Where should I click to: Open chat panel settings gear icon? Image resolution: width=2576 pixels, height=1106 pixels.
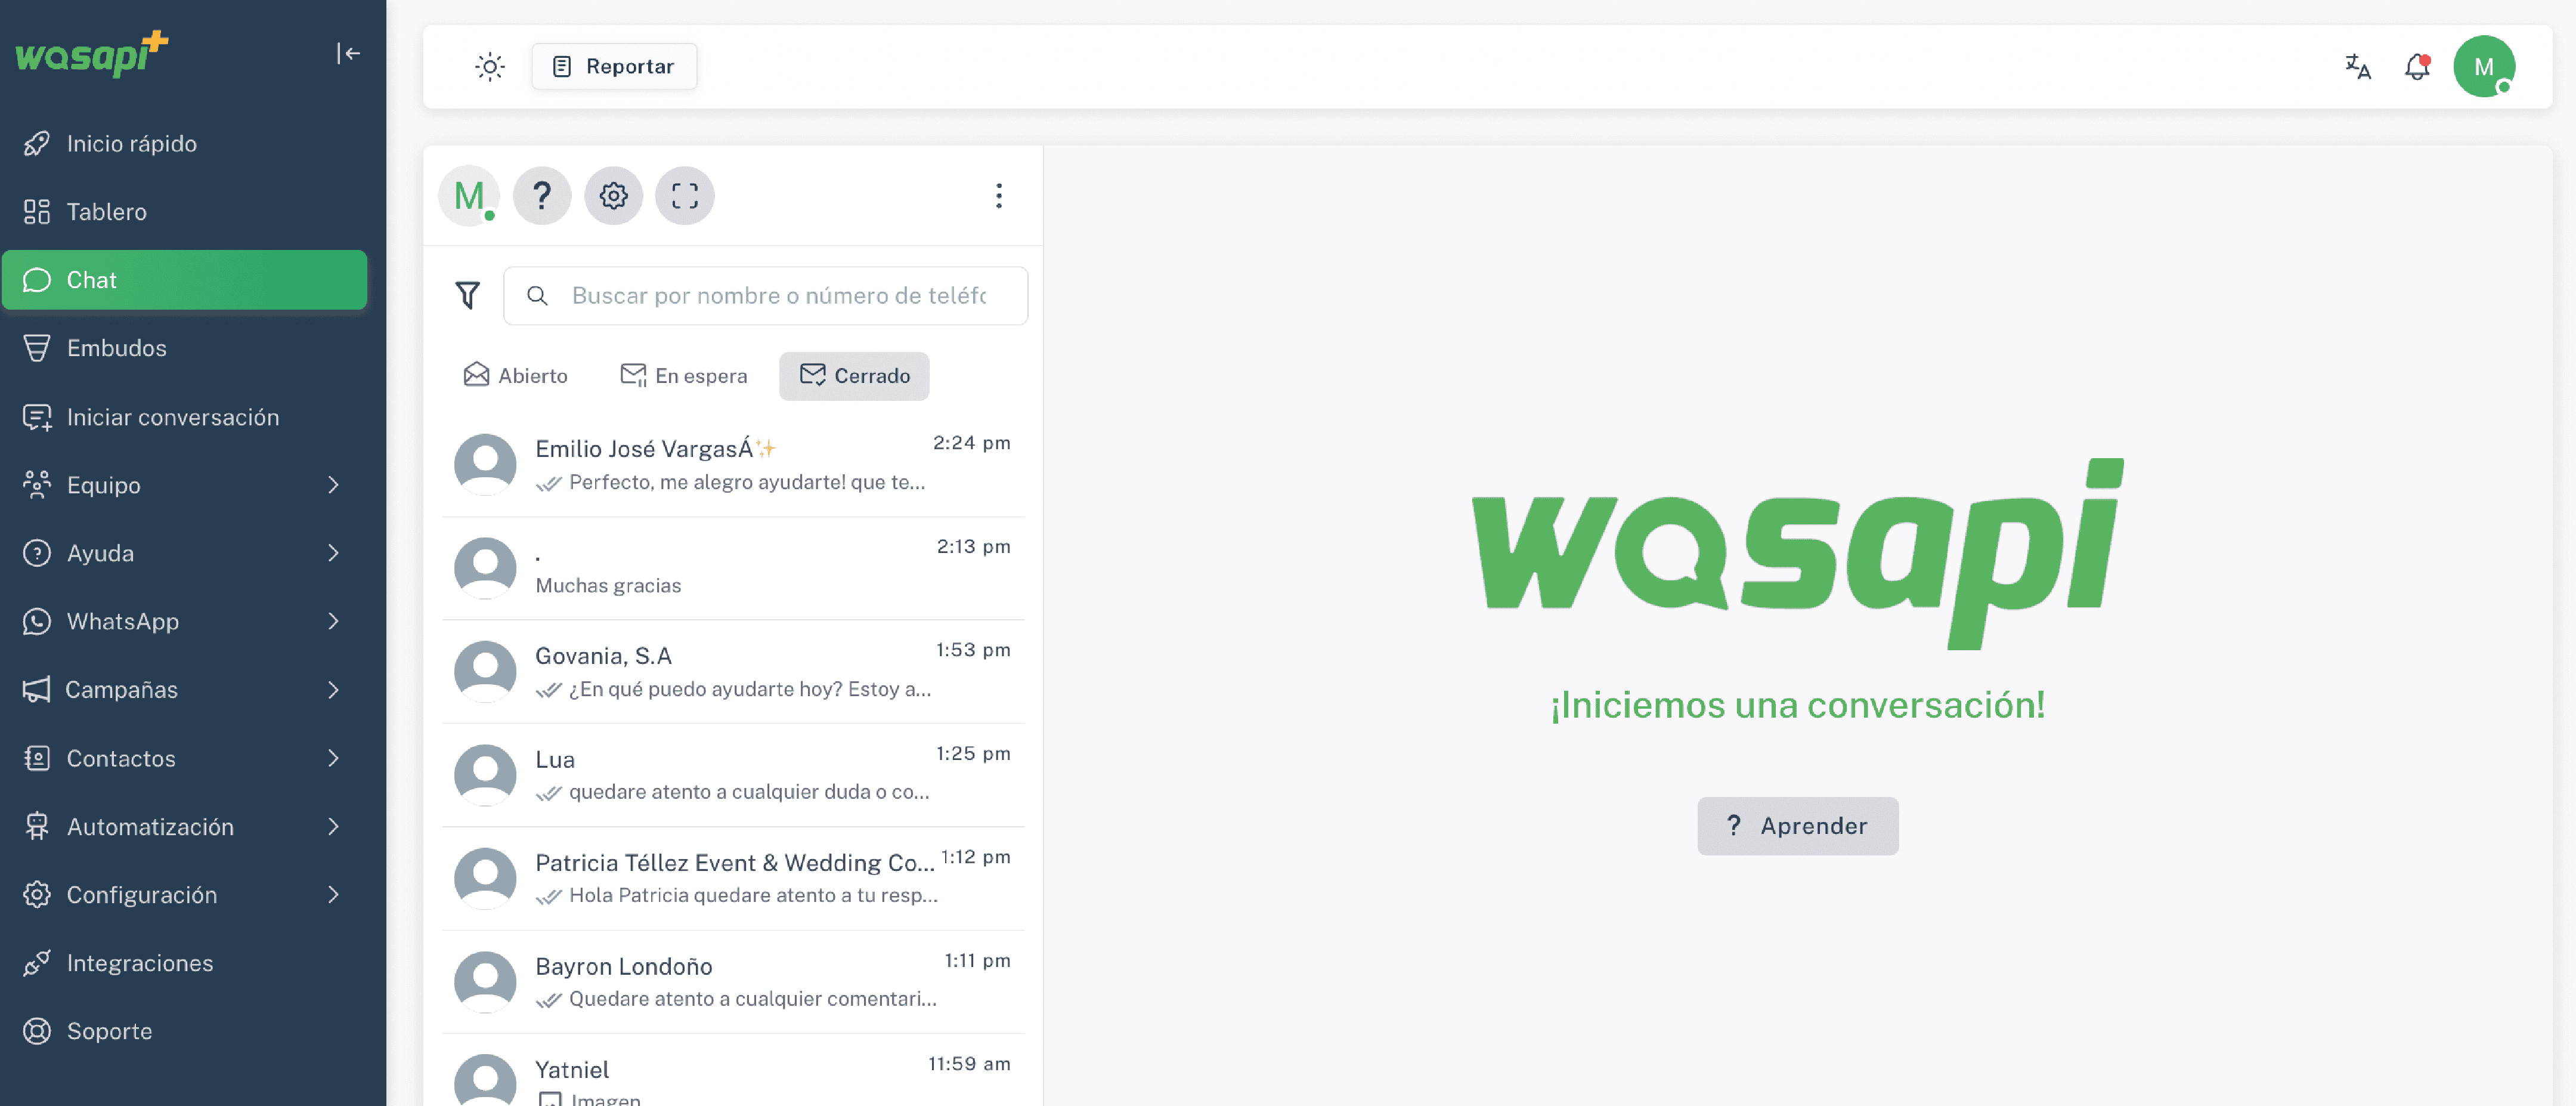[x=614, y=196]
